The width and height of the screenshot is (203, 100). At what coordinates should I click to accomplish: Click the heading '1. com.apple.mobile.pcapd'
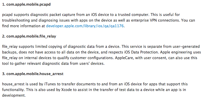26,5
